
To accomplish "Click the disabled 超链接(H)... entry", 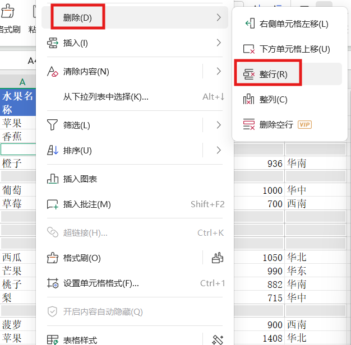I will pyautogui.click(x=135, y=233).
